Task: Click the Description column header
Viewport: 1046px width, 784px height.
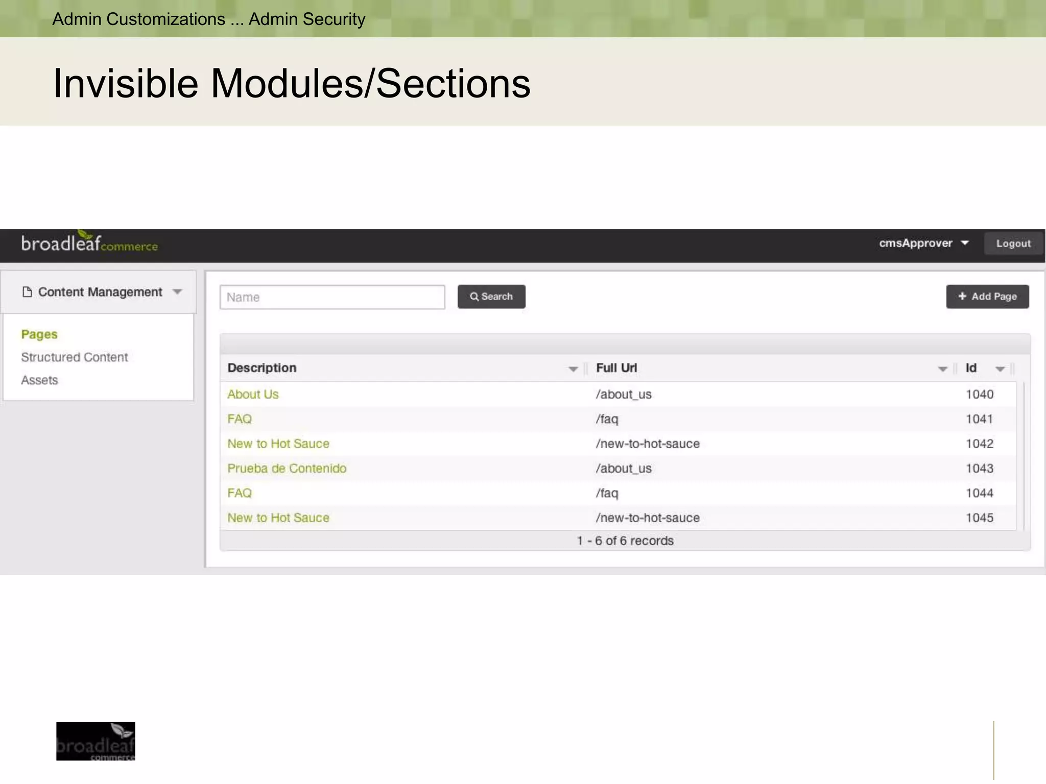Action: point(262,368)
